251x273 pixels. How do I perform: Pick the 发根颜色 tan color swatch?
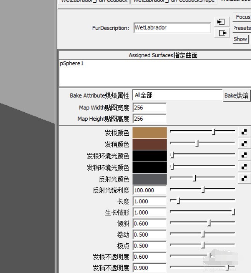[150, 133]
